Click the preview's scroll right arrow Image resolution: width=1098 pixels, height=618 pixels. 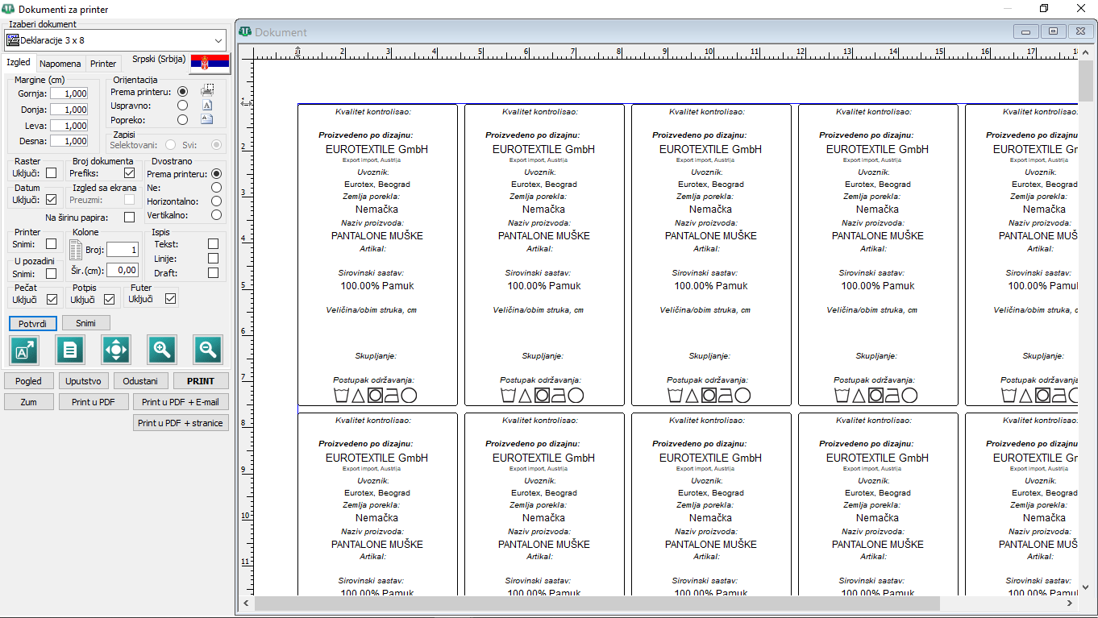click(x=1070, y=603)
